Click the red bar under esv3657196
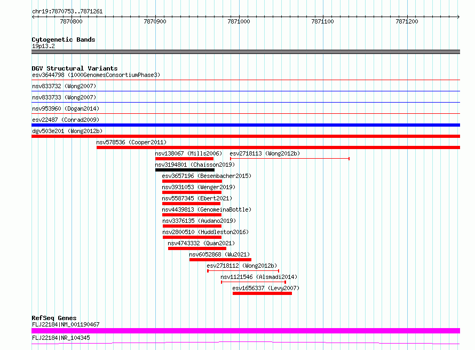Viewport: 475px width, 350px height. [192, 181]
